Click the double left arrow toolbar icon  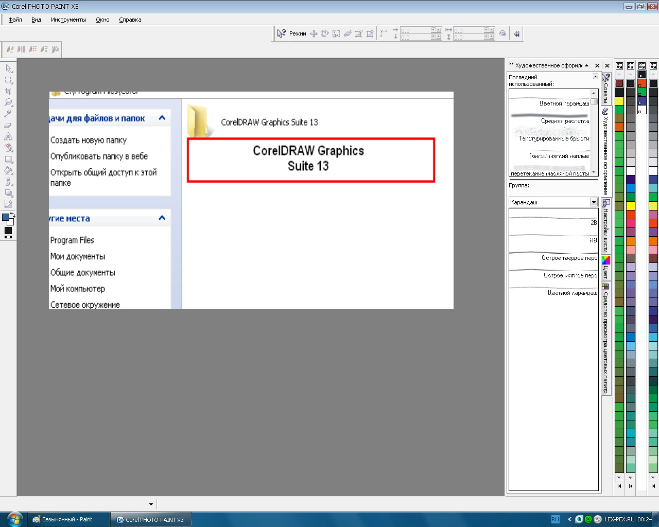516,33
